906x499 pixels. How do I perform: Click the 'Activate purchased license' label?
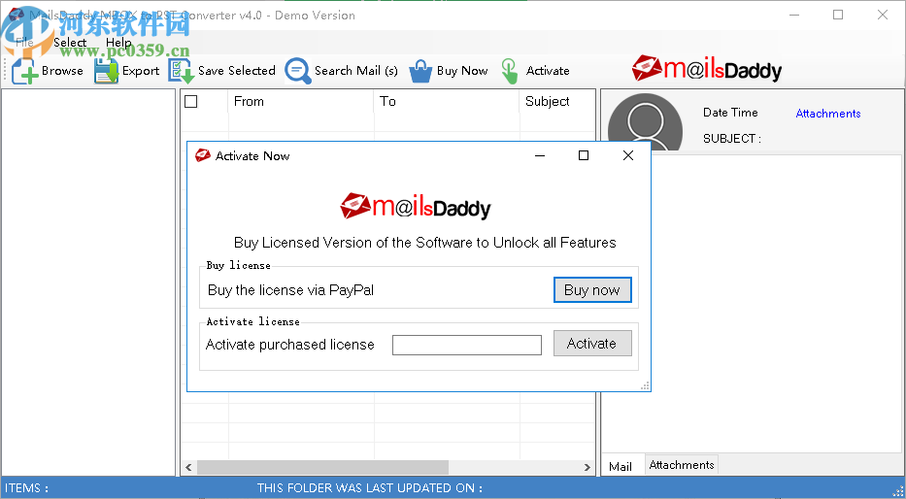290,345
